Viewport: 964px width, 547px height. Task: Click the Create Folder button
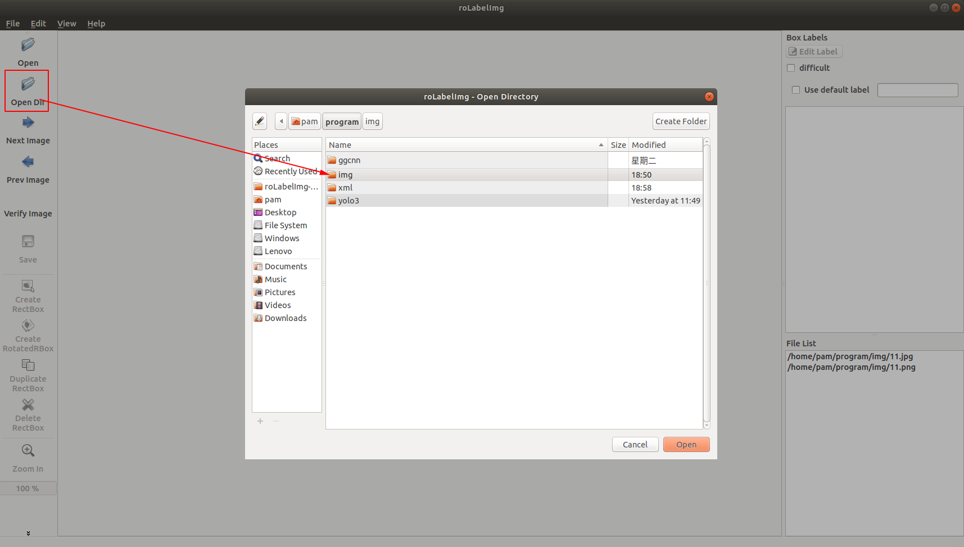coord(681,121)
